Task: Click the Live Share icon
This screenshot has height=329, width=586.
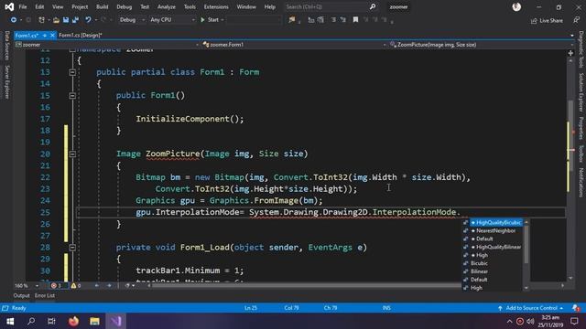Action: tap(534, 20)
